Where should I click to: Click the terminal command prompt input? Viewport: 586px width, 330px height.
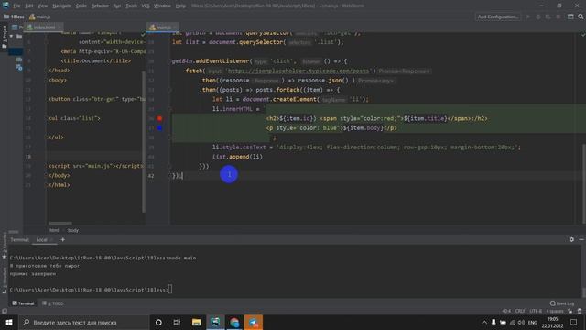pos(170,290)
